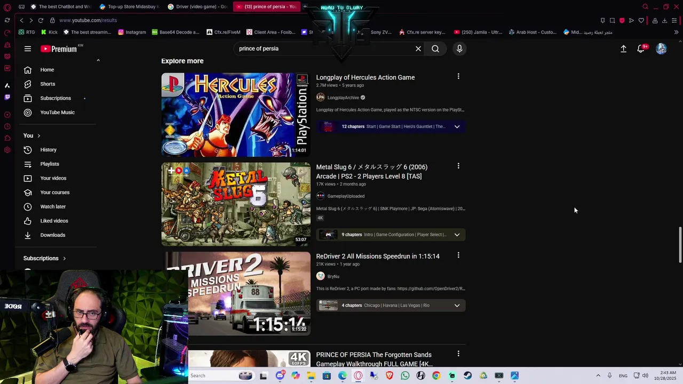Open options menu for Metal Slug 6 video
683x384 pixels.
458,166
